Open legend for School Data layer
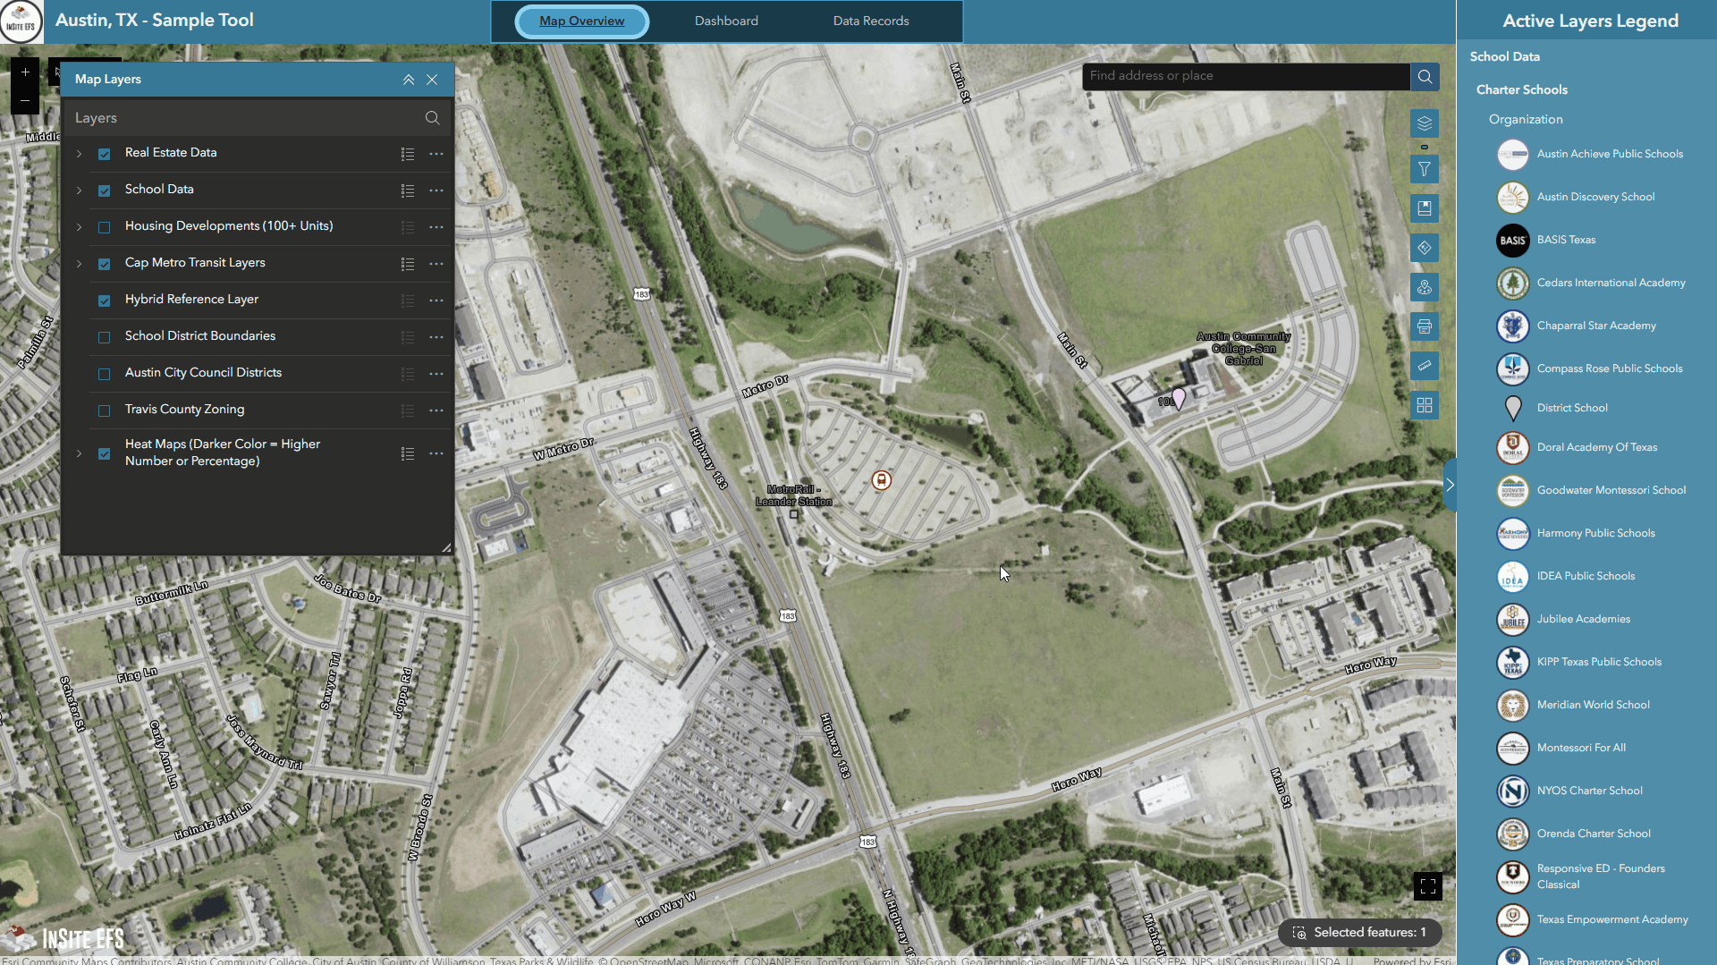Image resolution: width=1717 pixels, height=965 pixels. click(x=408, y=190)
